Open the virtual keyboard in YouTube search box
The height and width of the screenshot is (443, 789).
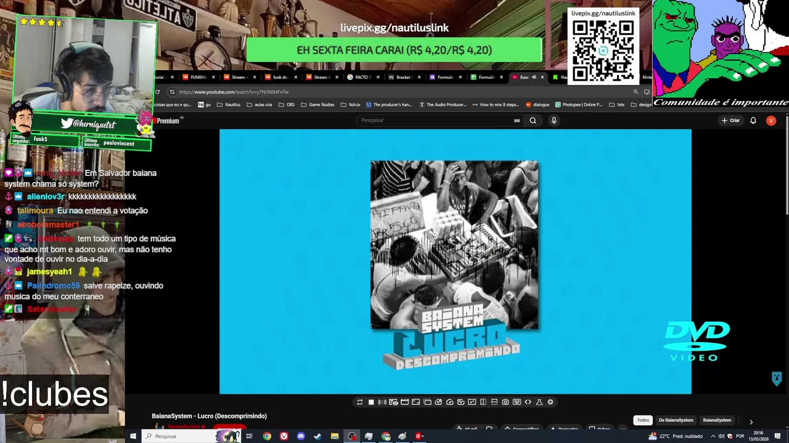tap(517, 121)
